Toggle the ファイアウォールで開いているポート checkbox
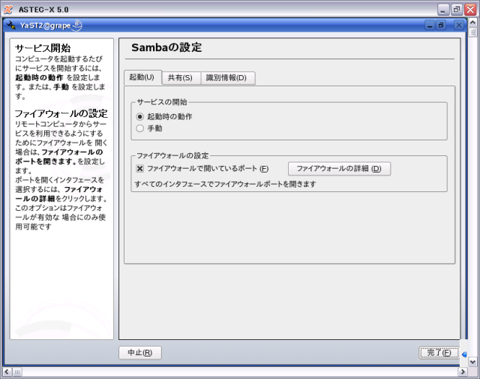Viewport: 480px width, 379px height. tap(140, 169)
